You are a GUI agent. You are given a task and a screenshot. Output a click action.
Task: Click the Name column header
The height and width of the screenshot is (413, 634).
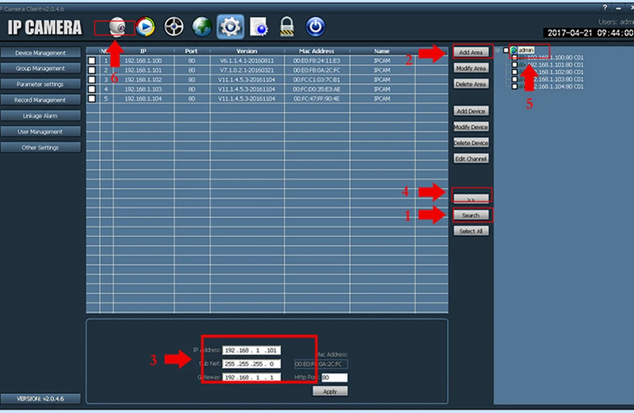[382, 51]
